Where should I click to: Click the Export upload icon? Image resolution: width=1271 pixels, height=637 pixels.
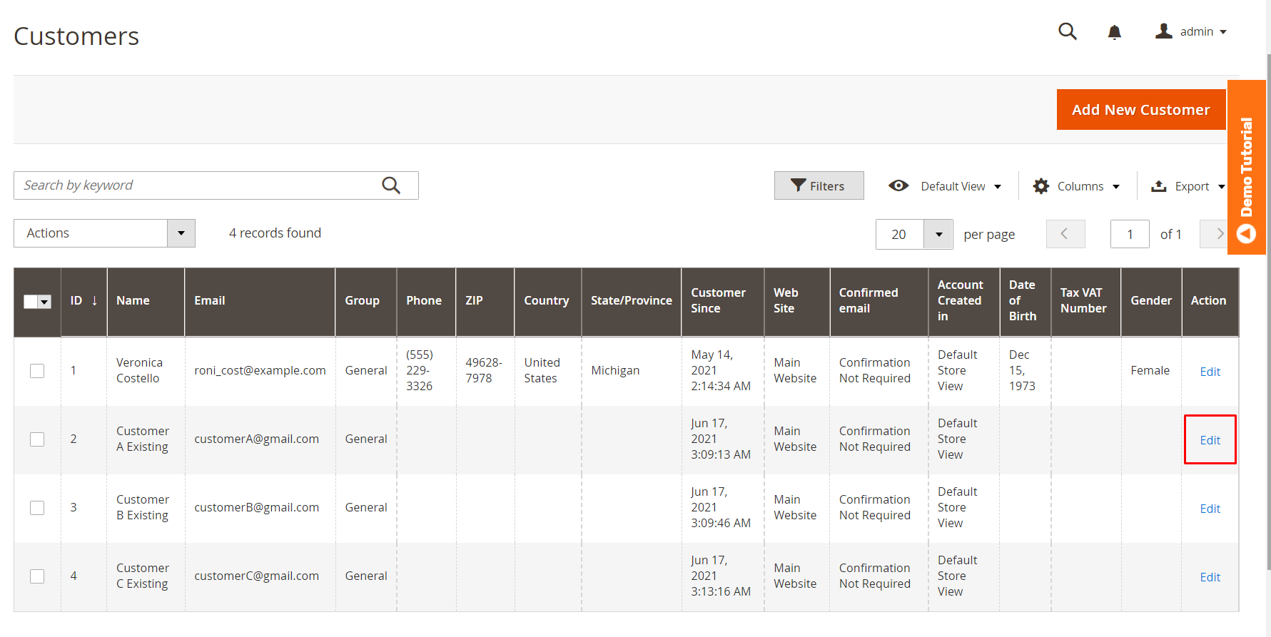click(x=1159, y=186)
